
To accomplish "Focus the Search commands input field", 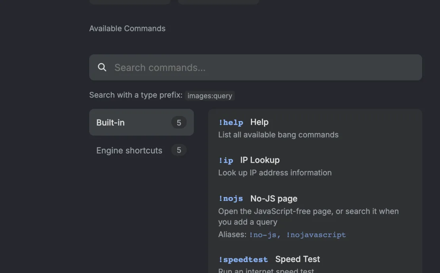I will pos(255,68).
